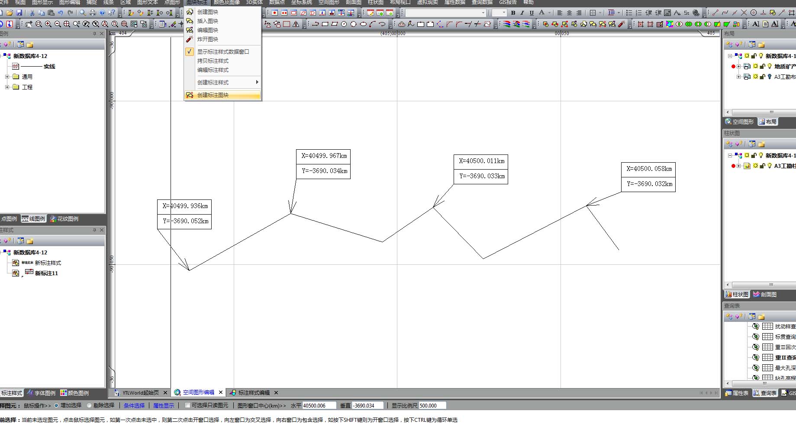Choose the 创建标注图块 menu entry
796x424 pixels.
point(222,95)
